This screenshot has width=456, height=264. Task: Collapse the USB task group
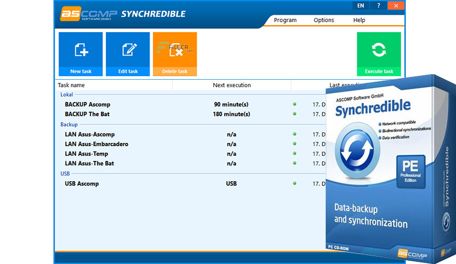pos(65,173)
